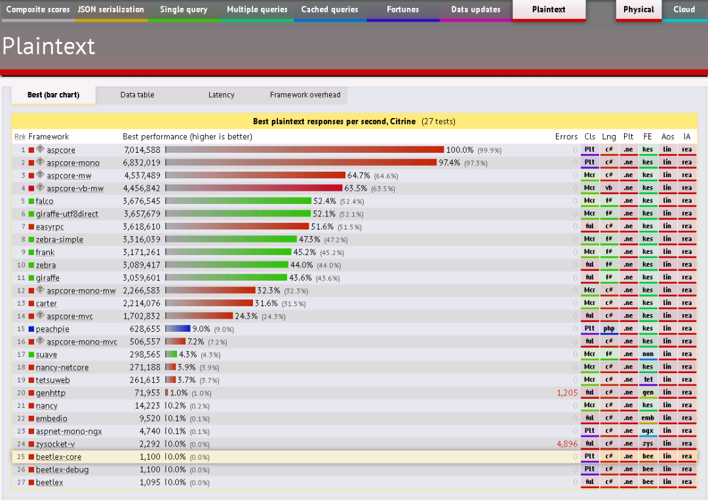This screenshot has width=708, height=501.
Task: Open aspcore-vb-mw framework link
Action: pyautogui.click(x=75, y=188)
